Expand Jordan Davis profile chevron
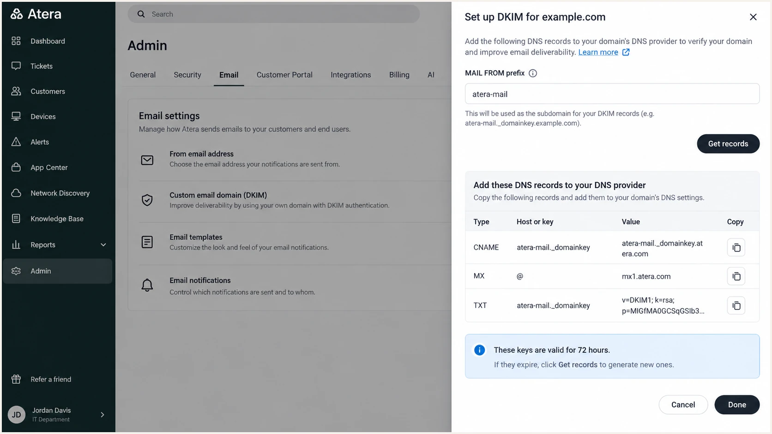The image size is (772, 434). 103,415
